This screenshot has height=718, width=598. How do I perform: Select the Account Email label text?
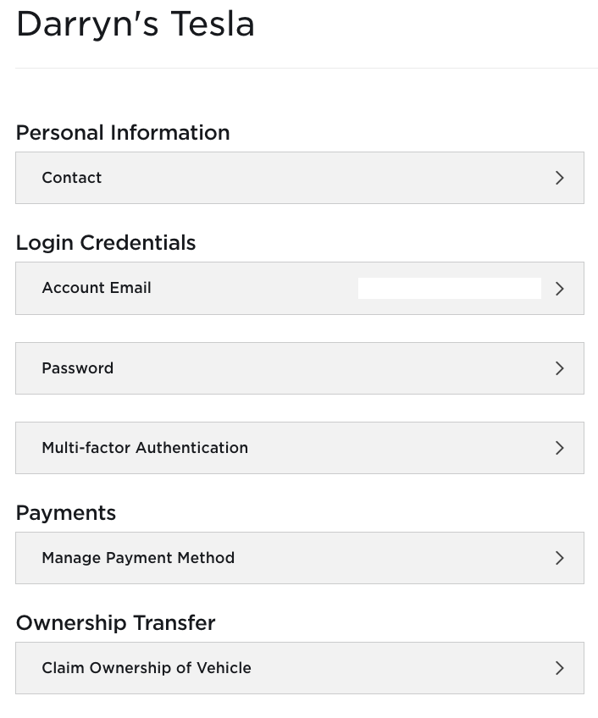pyautogui.click(x=97, y=288)
